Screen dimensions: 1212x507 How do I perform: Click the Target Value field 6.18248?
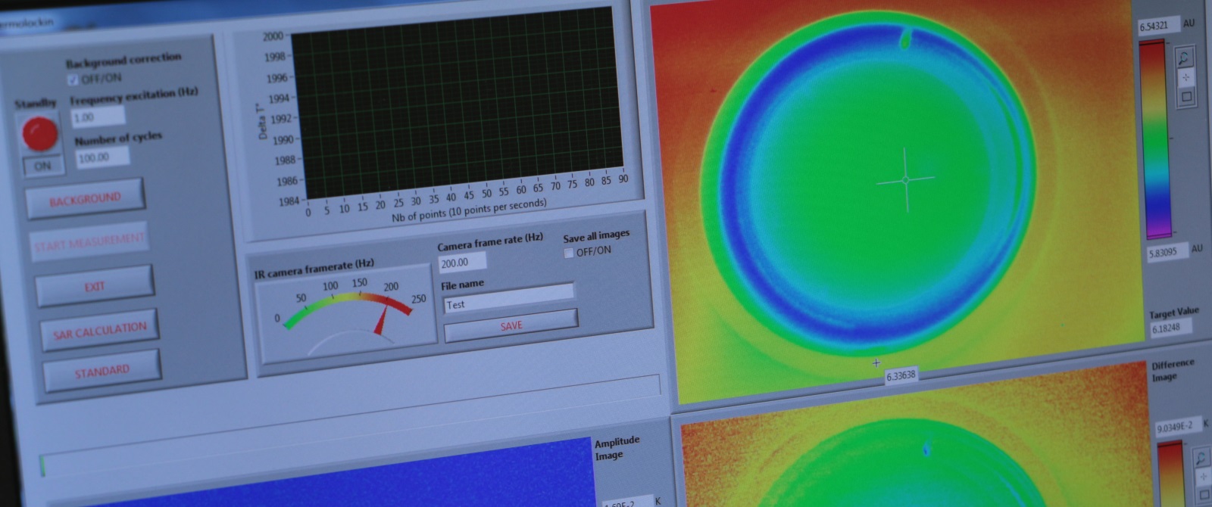click(1171, 328)
